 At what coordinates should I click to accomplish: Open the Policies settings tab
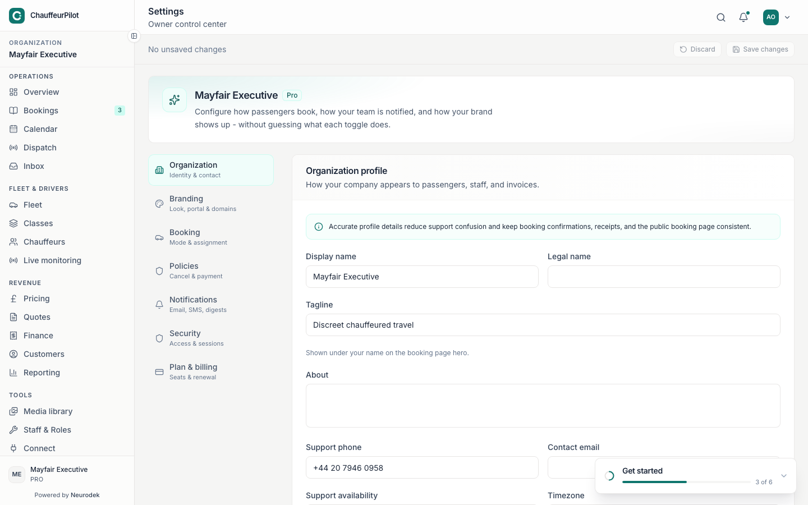[x=211, y=271]
